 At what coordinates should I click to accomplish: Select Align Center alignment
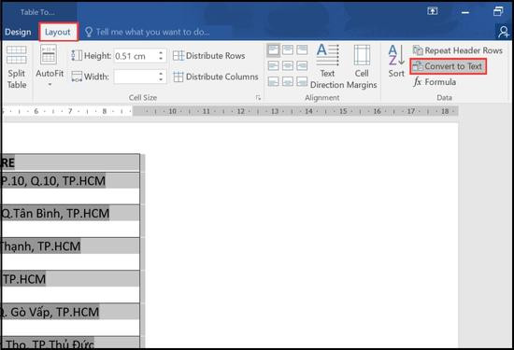[x=288, y=66]
